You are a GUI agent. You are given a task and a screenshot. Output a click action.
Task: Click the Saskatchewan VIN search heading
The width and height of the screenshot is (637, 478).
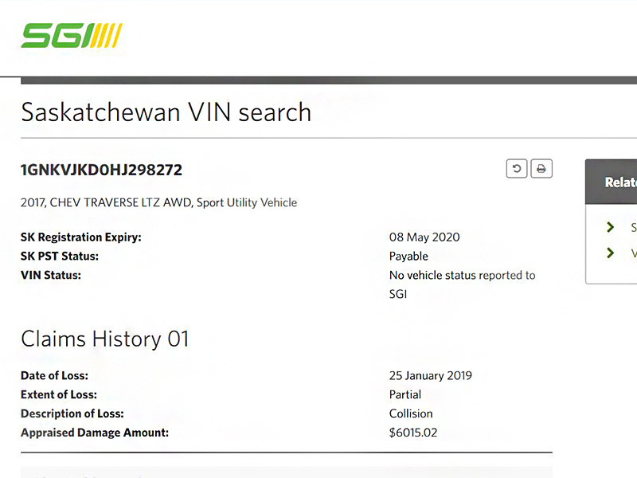(x=166, y=112)
